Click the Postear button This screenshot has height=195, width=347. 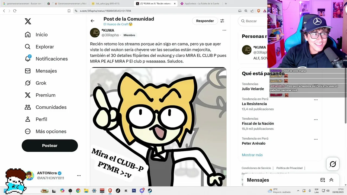click(50, 146)
